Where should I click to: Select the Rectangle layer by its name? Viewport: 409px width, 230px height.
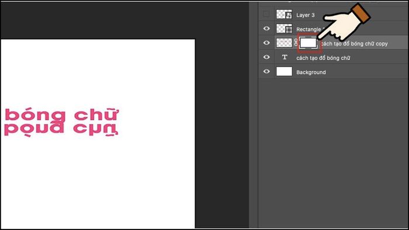pyautogui.click(x=309, y=29)
